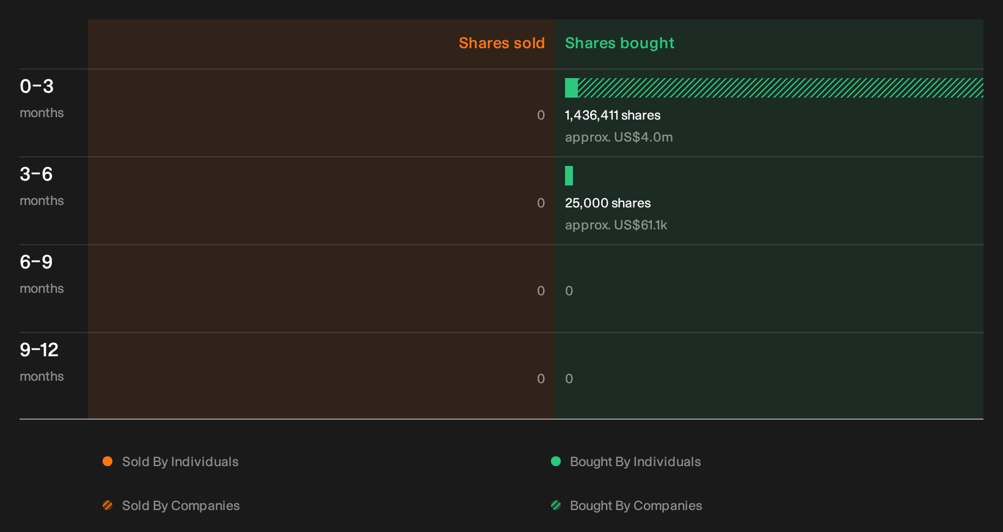Click the "Shares bought" column header
This screenshot has width=1003, height=532.
(x=619, y=43)
